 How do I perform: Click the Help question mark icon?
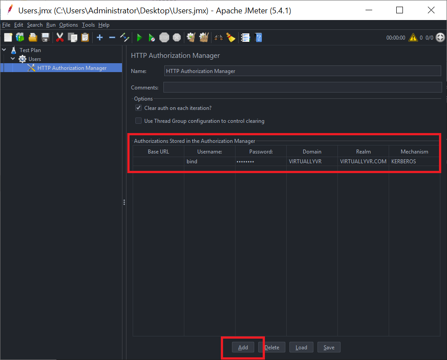[259, 37]
